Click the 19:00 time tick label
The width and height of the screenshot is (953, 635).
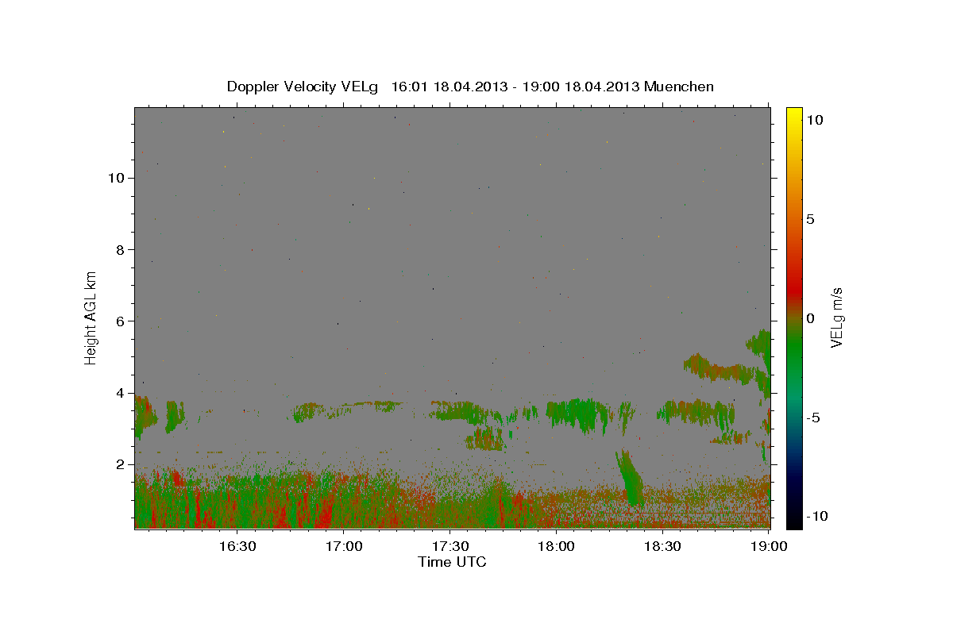click(767, 546)
